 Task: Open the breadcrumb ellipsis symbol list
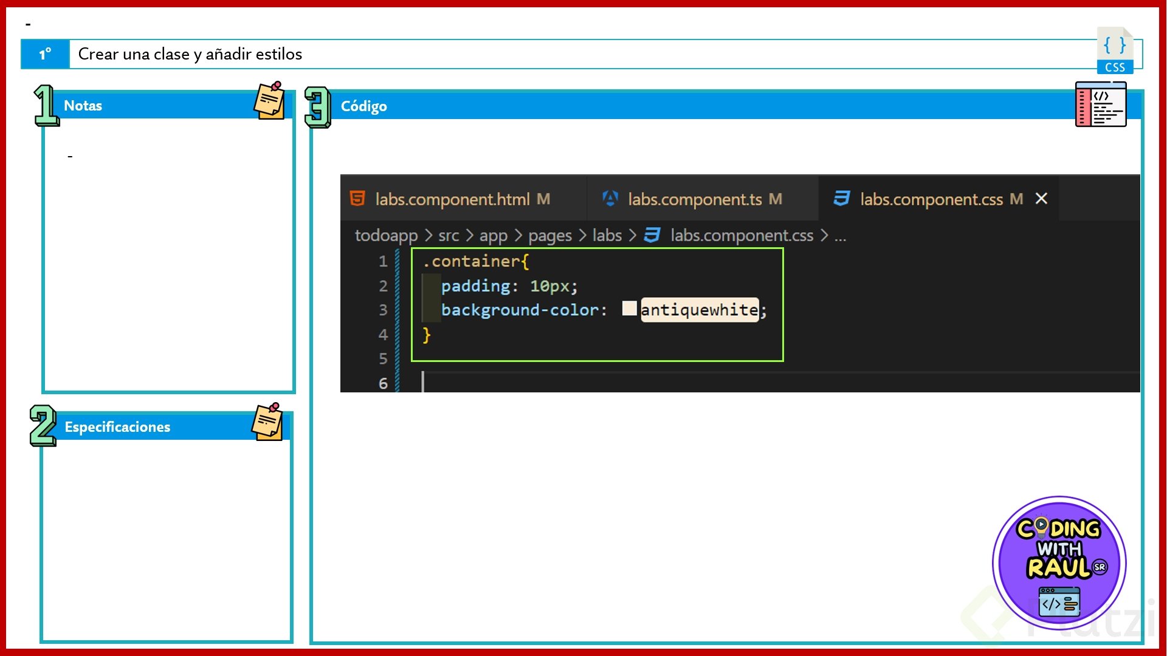(840, 236)
